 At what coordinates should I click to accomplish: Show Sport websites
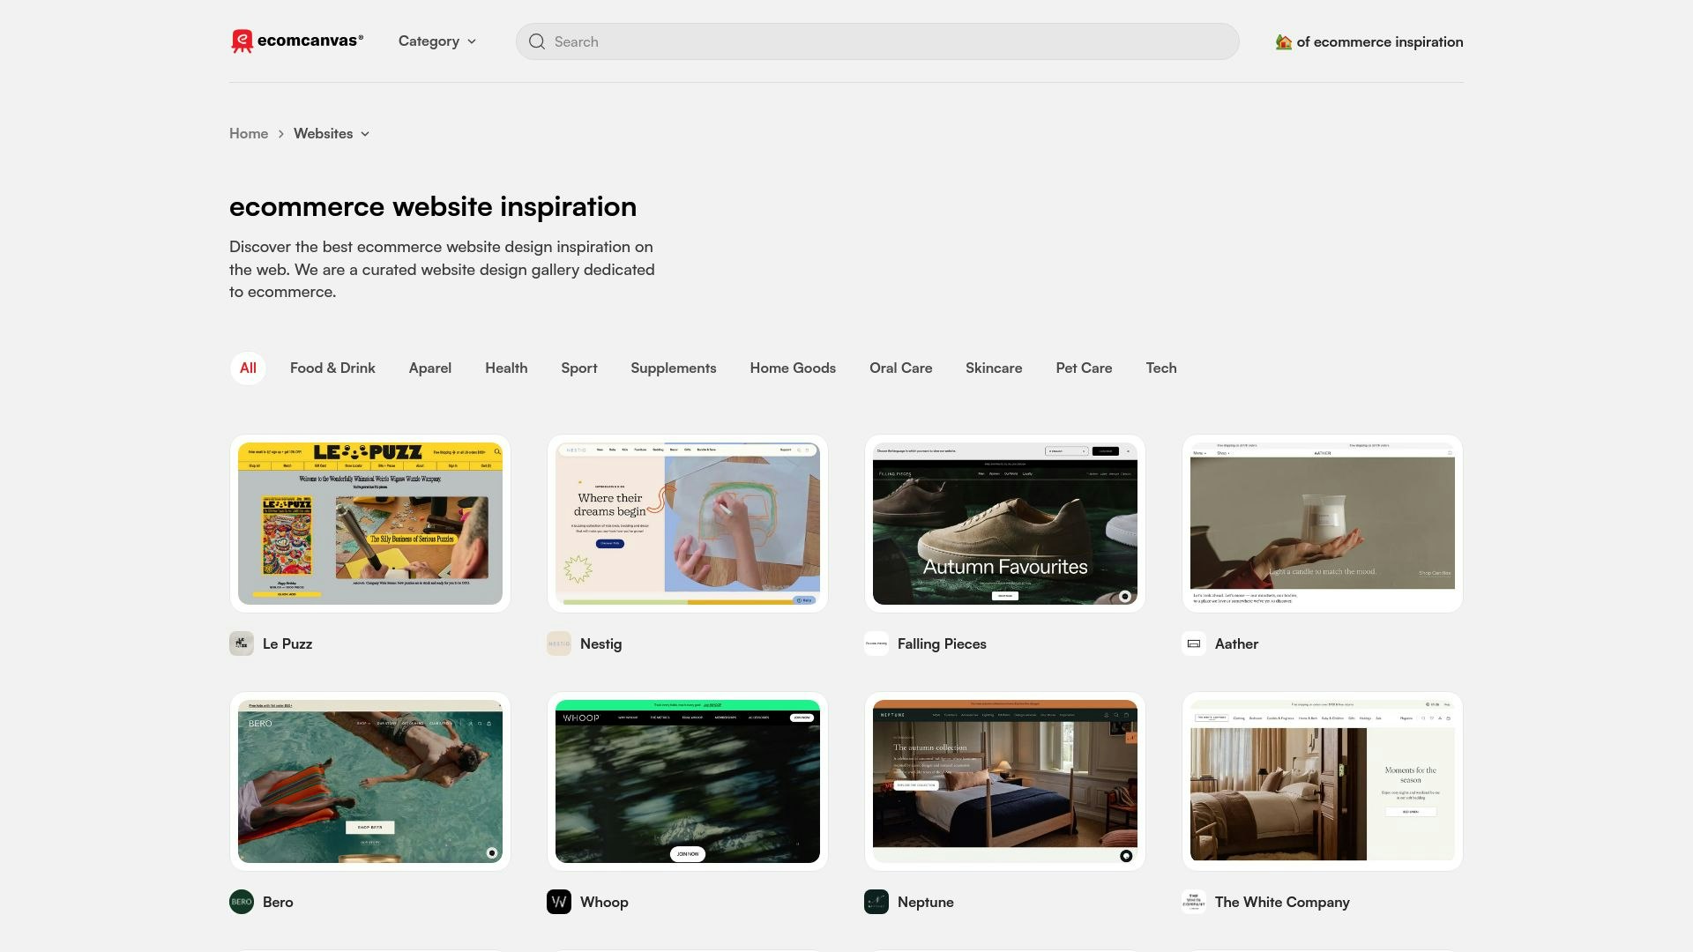tap(579, 368)
